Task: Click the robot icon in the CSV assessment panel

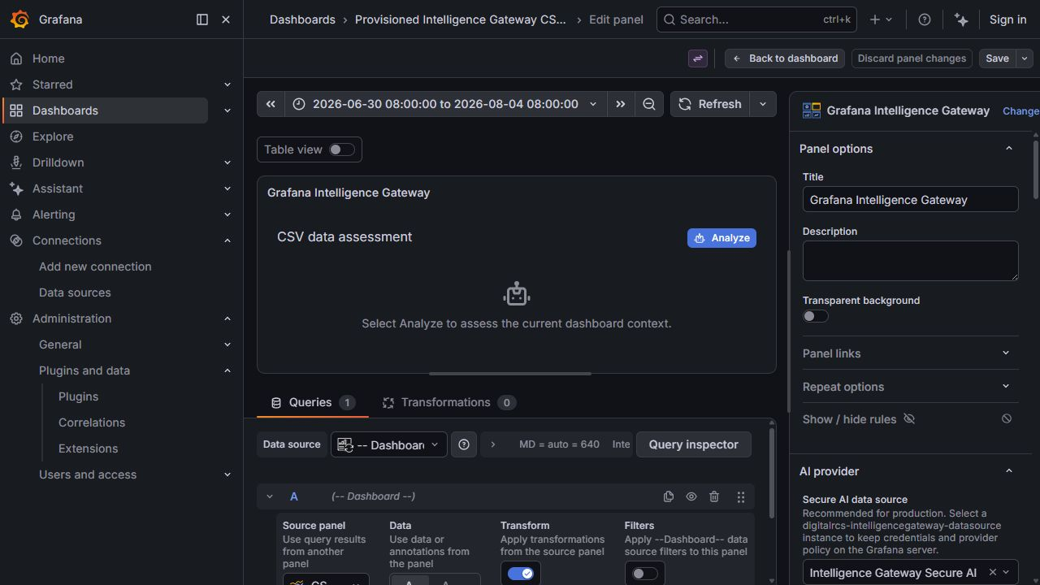Action: coord(517,295)
